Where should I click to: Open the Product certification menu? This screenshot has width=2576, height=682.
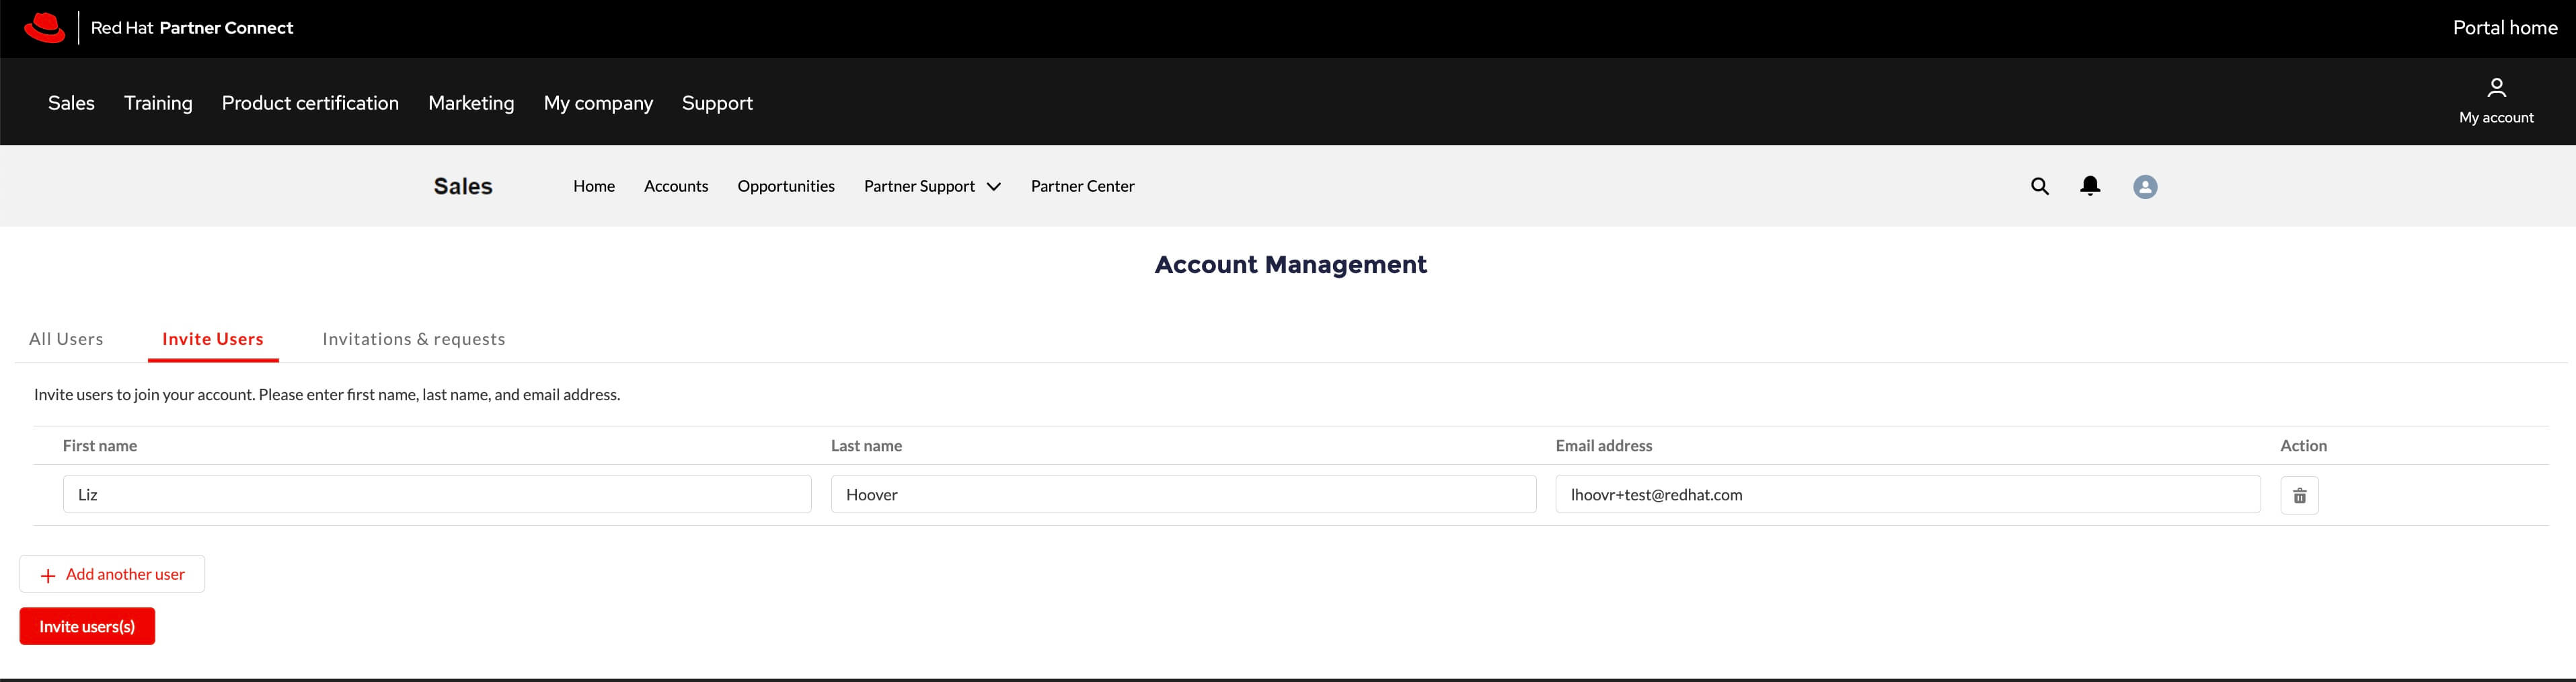[310, 103]
